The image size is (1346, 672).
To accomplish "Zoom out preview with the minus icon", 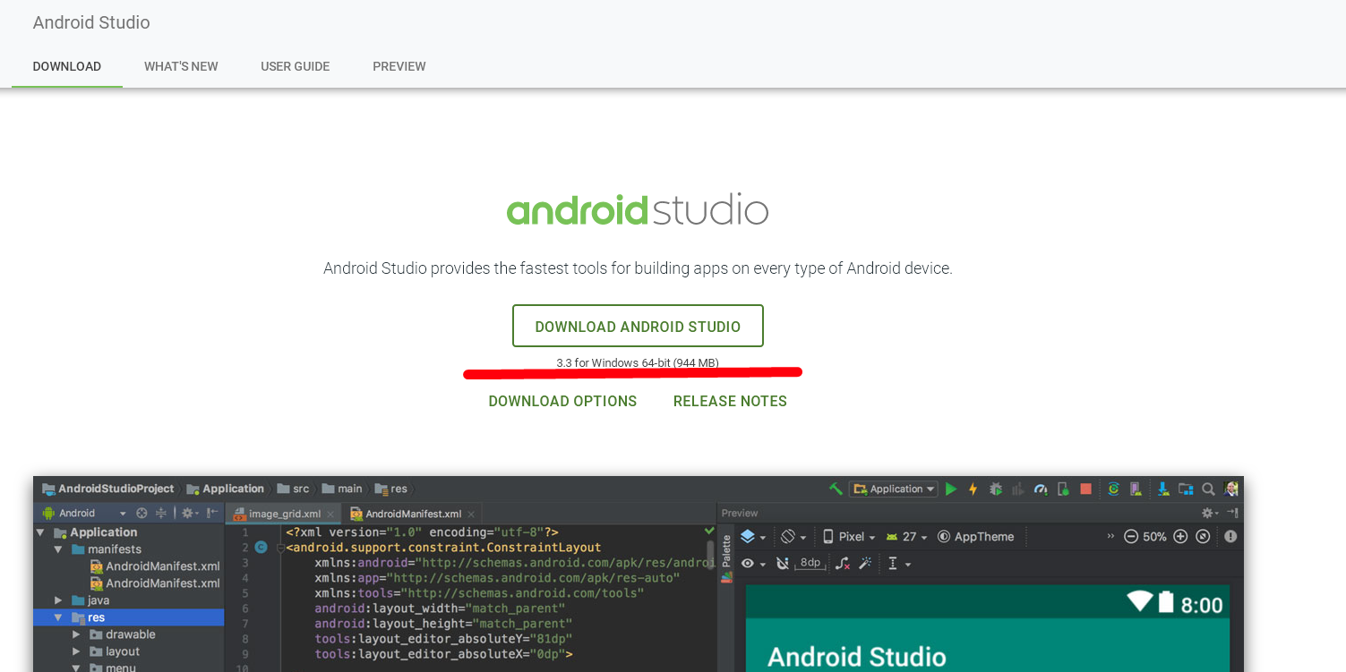I will (1130, 536).
